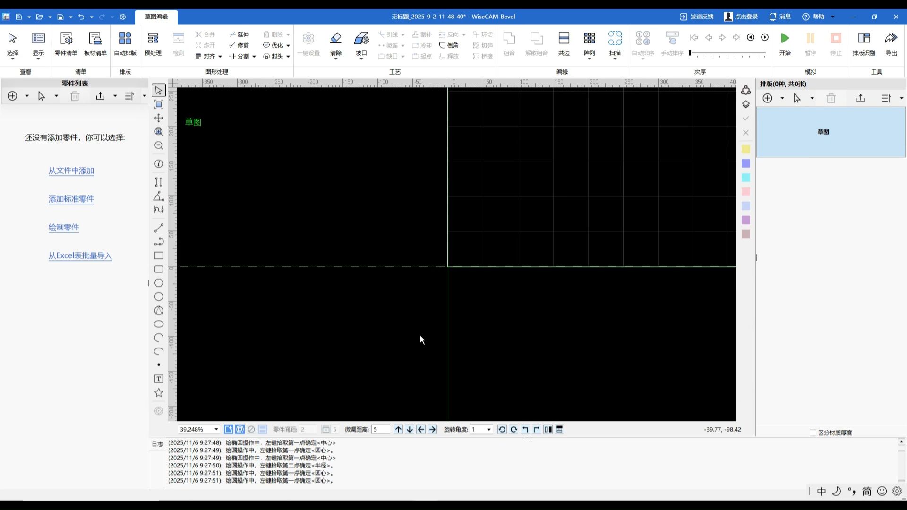The height and width of the screenshot is (510, 907).
Task: Click the 从文件中添加 link
Action: click(x=71, y=170)
